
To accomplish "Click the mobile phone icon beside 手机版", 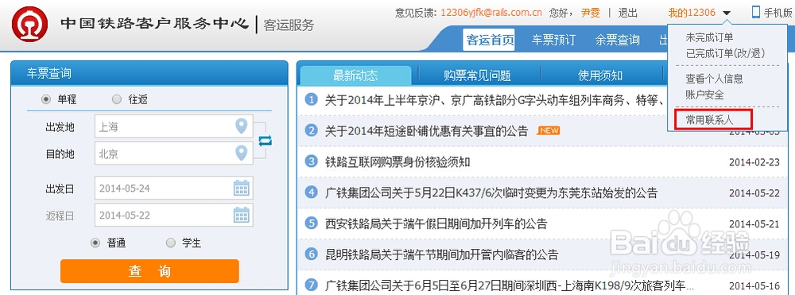I will 756,13.
